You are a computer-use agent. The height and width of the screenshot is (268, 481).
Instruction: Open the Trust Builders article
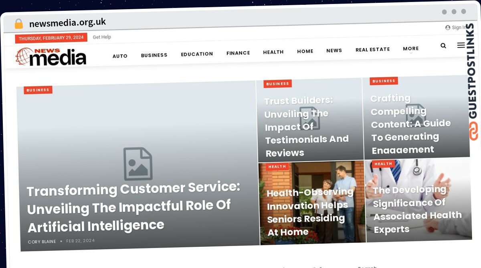pos(306,126)
